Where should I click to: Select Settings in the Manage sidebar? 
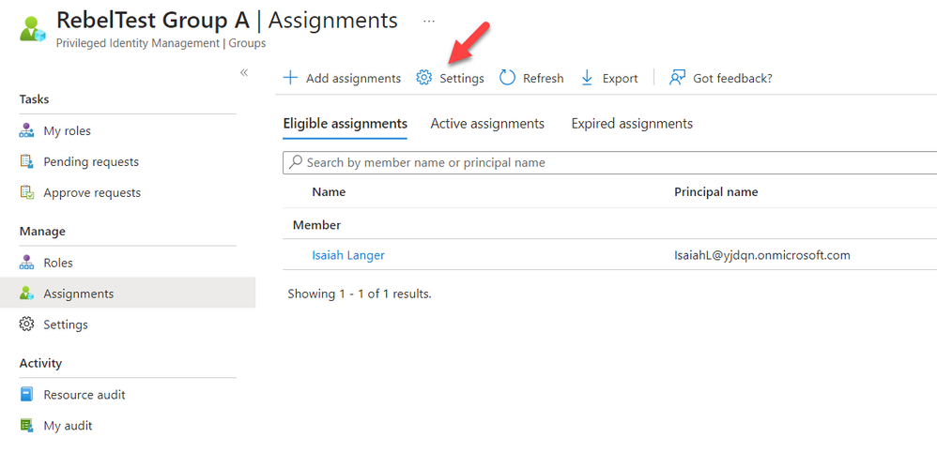66,325
